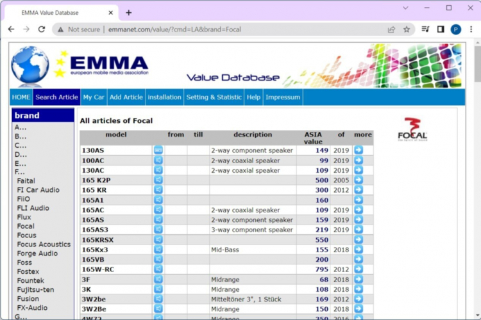
Task: Select the FI Car Audio brand
Action: click(x=38, y=190)
